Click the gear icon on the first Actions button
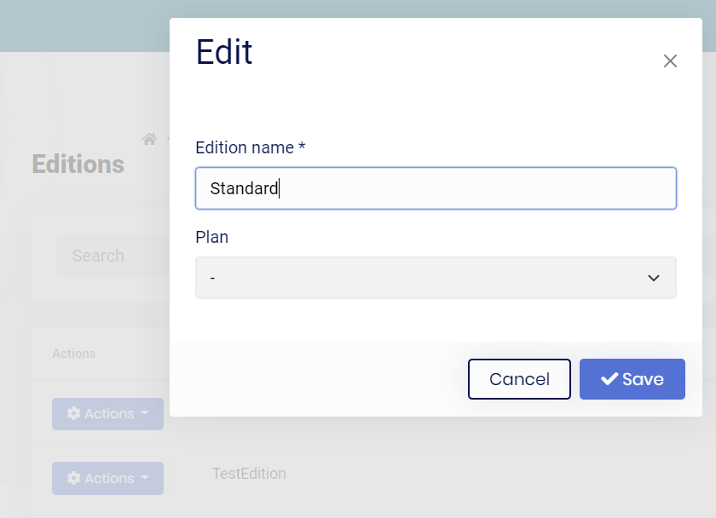716x518 pixels. tap(75, 413)
